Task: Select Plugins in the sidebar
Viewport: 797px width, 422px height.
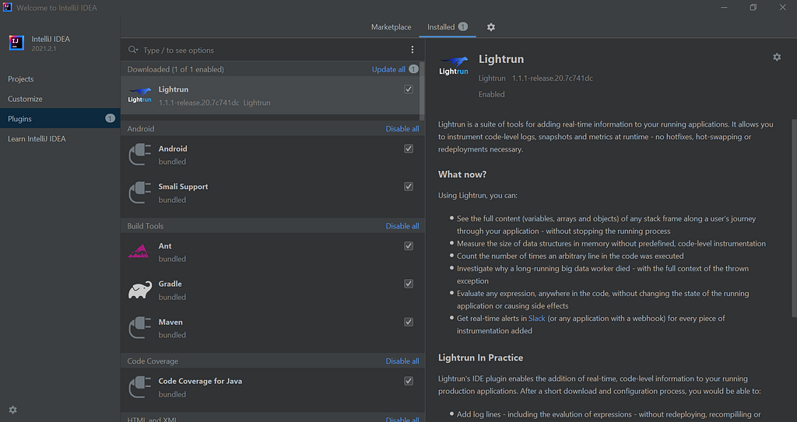Action: point(60,118)
